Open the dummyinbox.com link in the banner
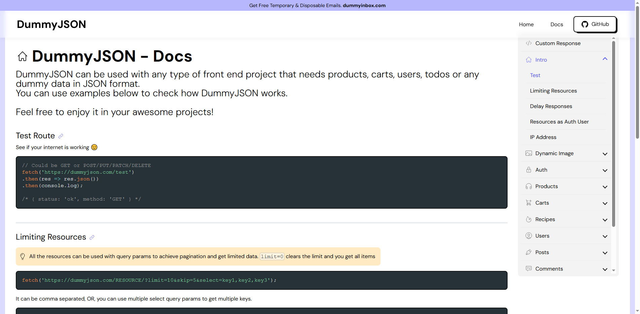Image resolution: width=640 pixels, height=314 pixels. (364, 5)
